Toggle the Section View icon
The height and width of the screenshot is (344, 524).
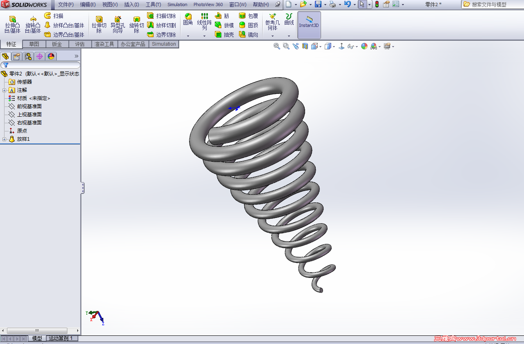click(305, 47)
